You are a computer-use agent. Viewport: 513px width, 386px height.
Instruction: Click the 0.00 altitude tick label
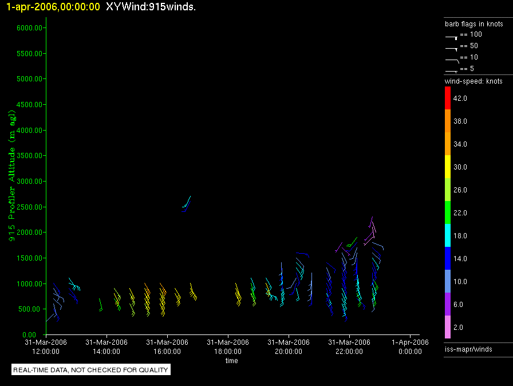click(x=29, y=335)
